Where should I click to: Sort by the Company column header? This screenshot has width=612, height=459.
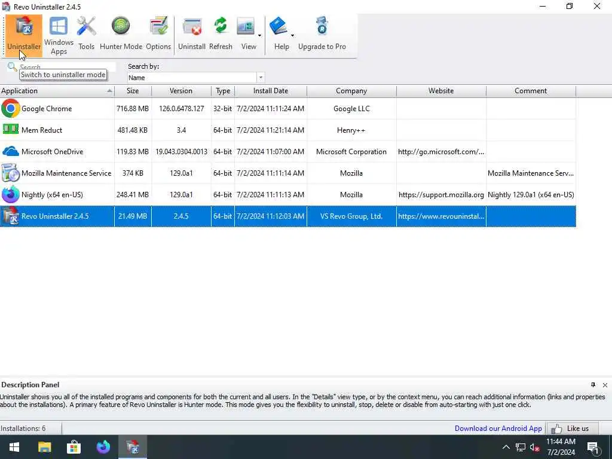[351, 91]
